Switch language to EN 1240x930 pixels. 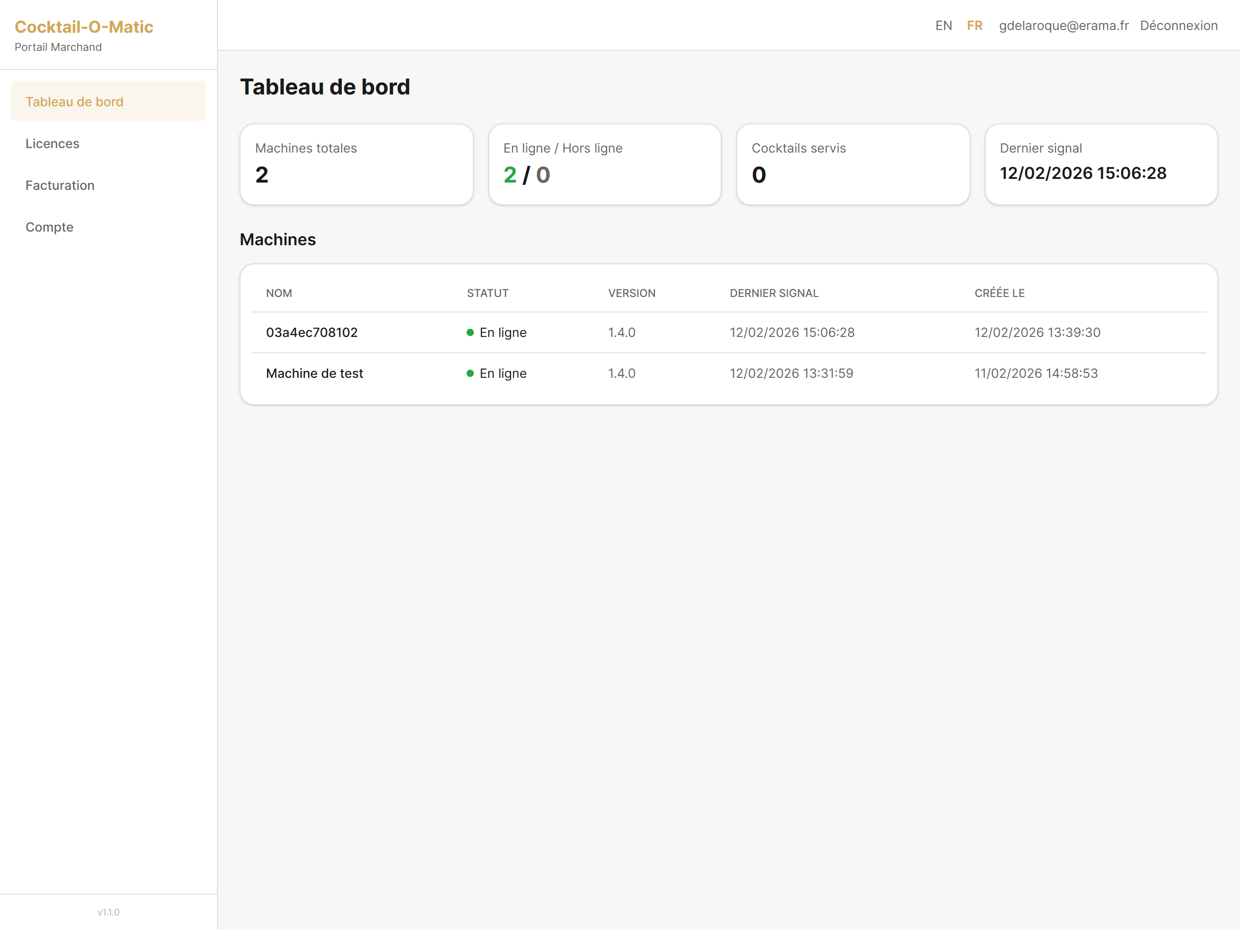(944, 26)
